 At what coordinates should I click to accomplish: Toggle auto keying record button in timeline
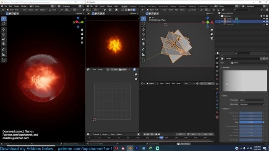point(138,134)
